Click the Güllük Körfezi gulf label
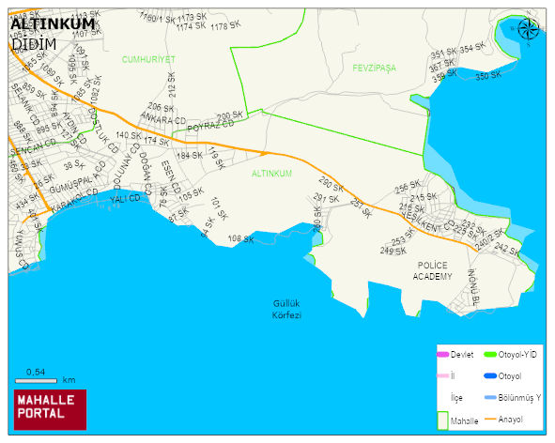The height and width of the screenshot is (443, 555). click(286, 309)
